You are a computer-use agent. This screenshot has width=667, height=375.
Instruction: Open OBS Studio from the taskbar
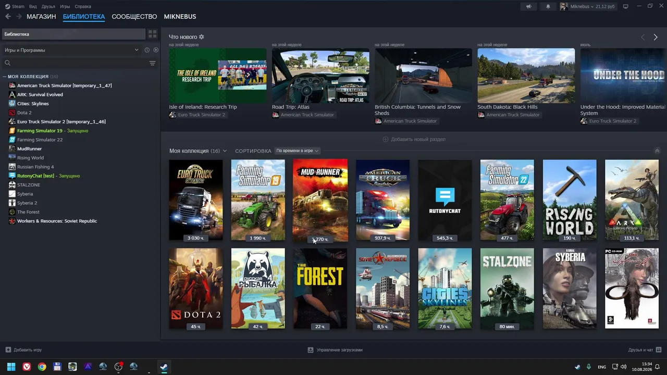[x=118, y=367]
